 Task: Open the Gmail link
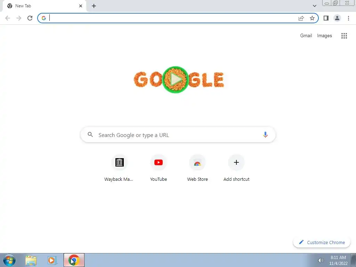pos(306,36)
